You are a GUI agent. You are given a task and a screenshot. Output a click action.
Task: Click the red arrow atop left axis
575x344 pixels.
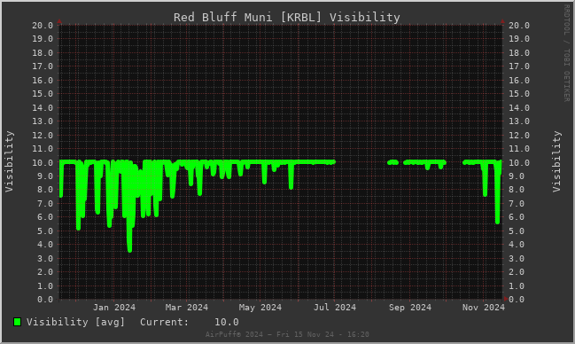click(x=59, y=21)
